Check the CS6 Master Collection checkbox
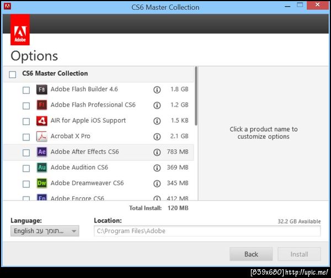This screenshot has width=331, height=278. pos(13,74)
